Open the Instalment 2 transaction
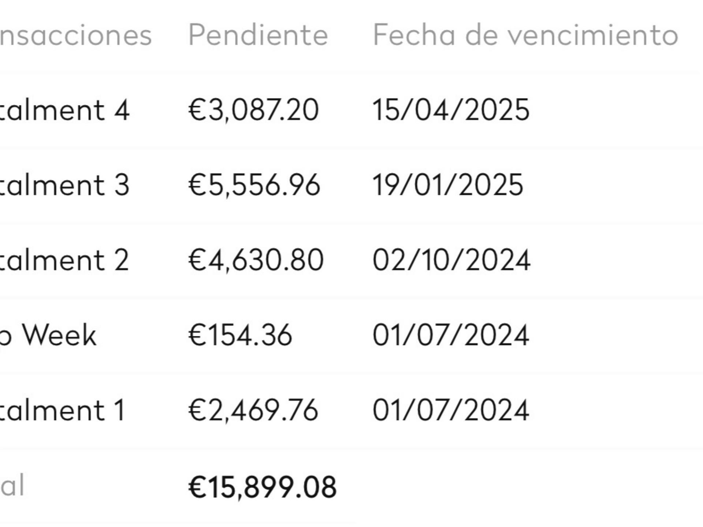This screenshot has height=527, width=703. [x=64, y=260]
